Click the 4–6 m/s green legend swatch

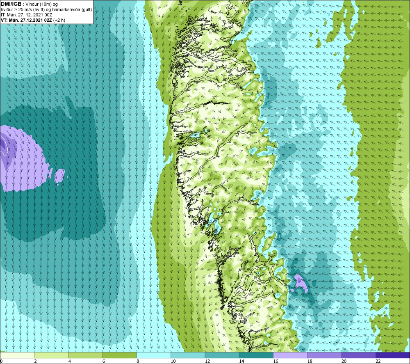tap(86, 355)
